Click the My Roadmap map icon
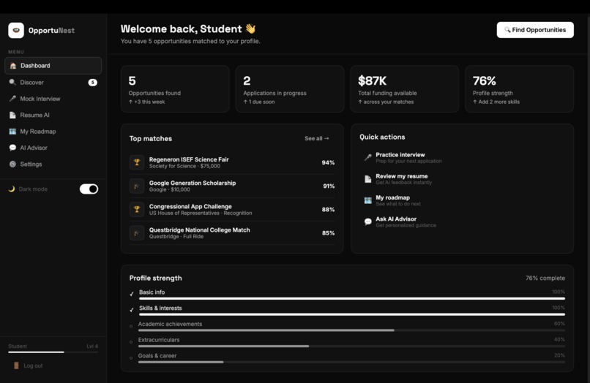 pyautogui.click(x=12, y=131)
